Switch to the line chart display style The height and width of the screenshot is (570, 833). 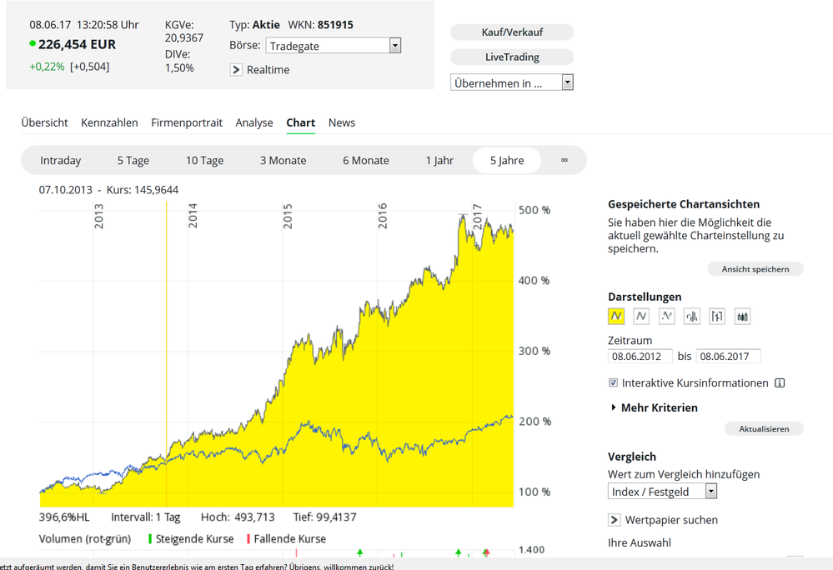[641, 316]
